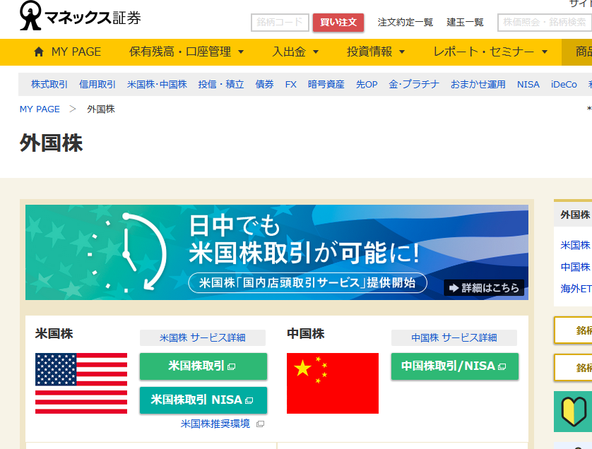Select iDeCo in the sub navigation
Image resolution: width=592 pixels, height=449 pixels.
(x=564, y=84)
